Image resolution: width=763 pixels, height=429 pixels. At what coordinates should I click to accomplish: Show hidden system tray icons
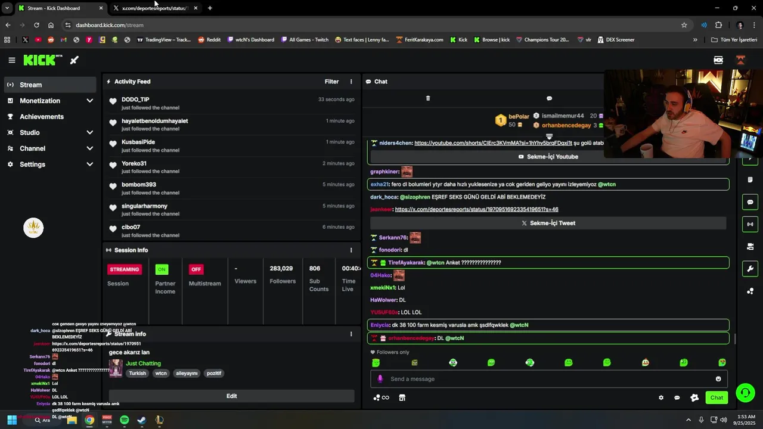pyautogui.click(x=688, y=420)
